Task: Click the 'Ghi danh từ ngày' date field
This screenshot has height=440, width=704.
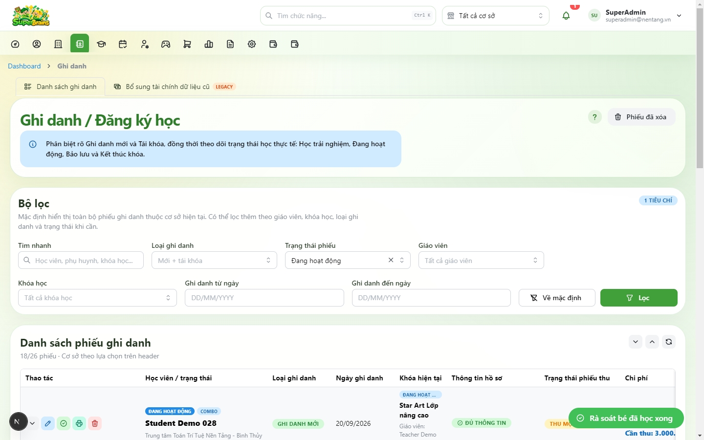Action: click(x=264, y=298)
